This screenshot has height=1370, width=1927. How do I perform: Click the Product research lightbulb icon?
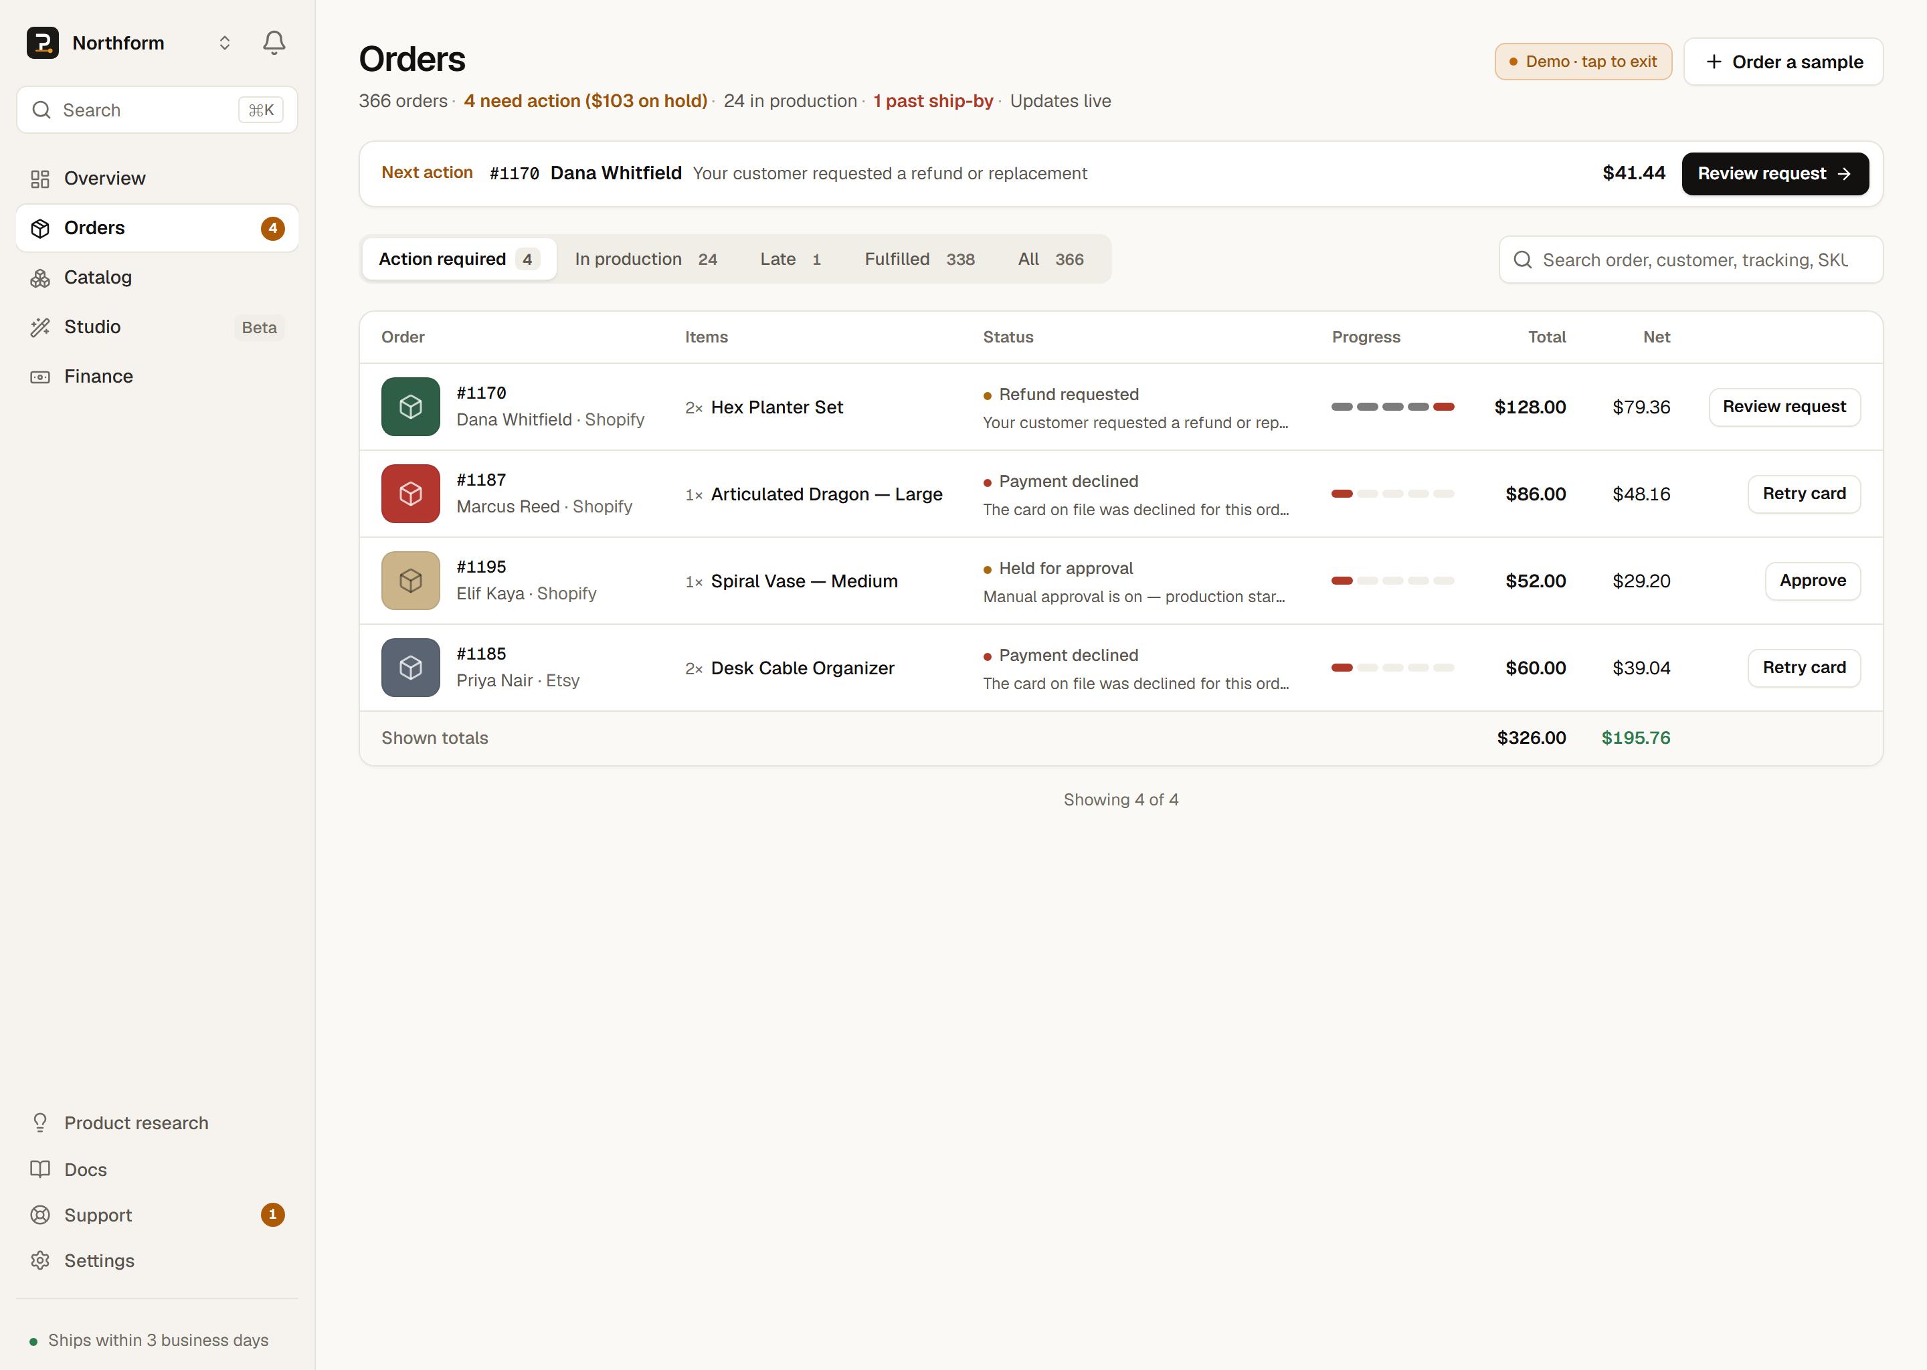click(x=39, y=1123)
